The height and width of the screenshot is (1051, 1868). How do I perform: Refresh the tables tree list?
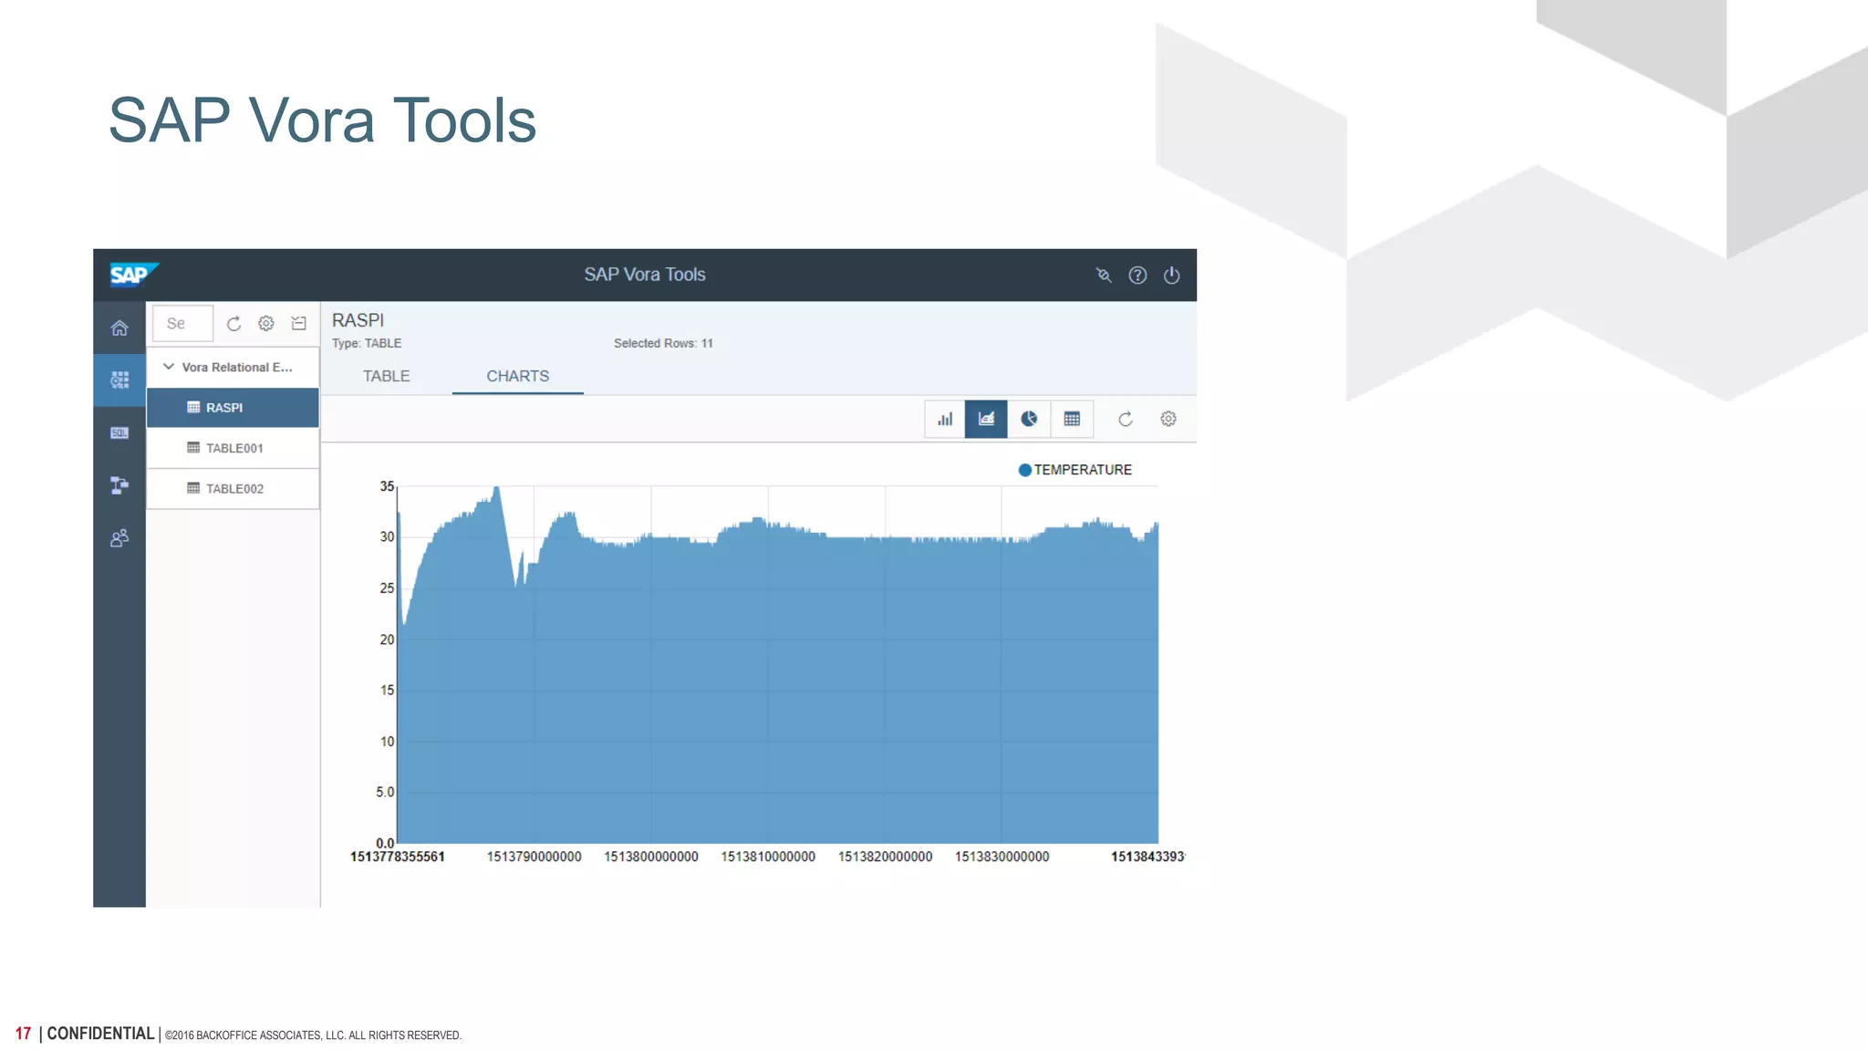[x=233, y=324]
